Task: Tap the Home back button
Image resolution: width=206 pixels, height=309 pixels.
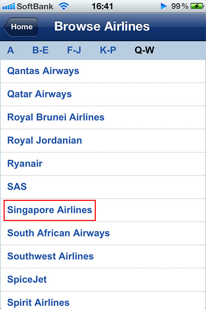Action: [21, 27]
